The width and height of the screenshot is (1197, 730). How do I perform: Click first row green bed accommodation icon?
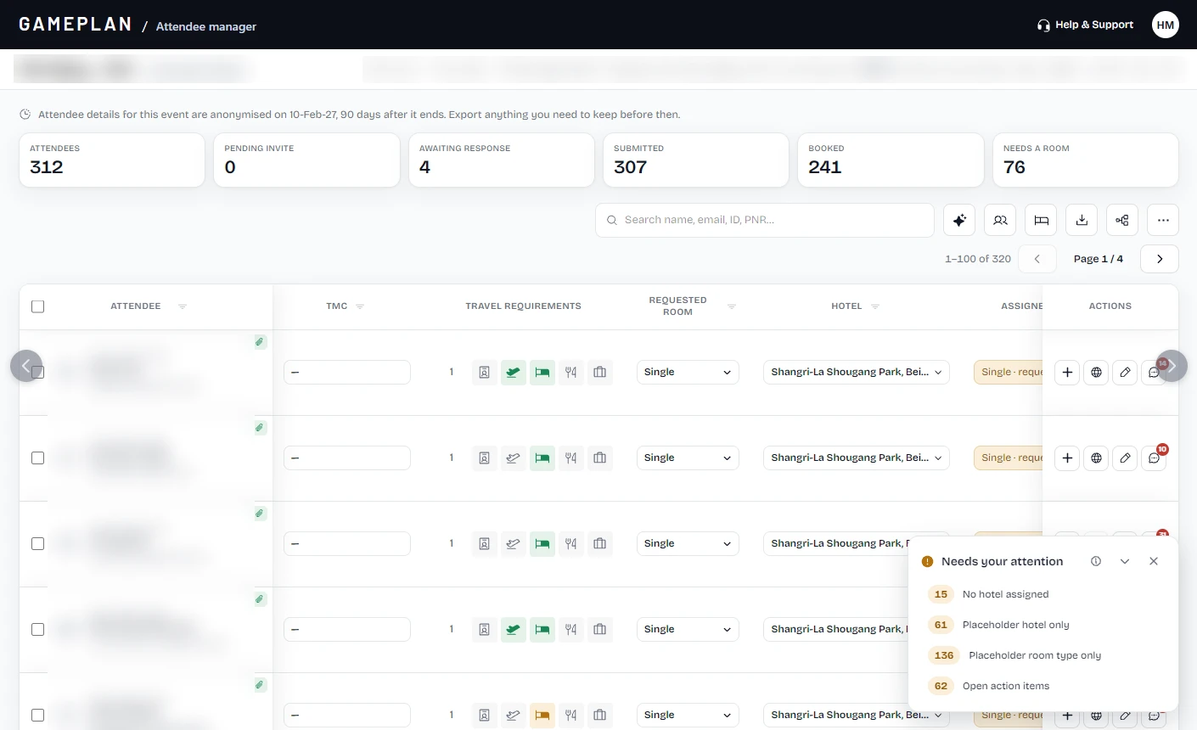[x=542, y=372]
